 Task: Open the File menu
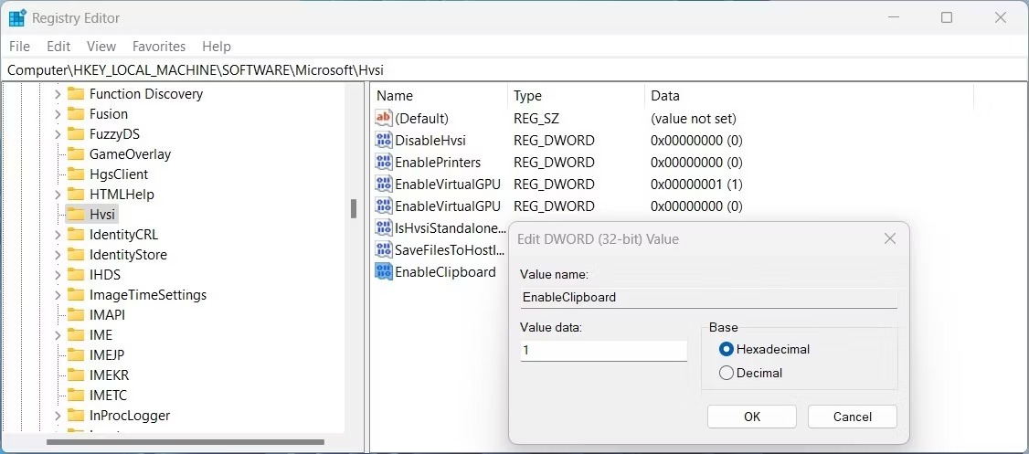[20, 47]
